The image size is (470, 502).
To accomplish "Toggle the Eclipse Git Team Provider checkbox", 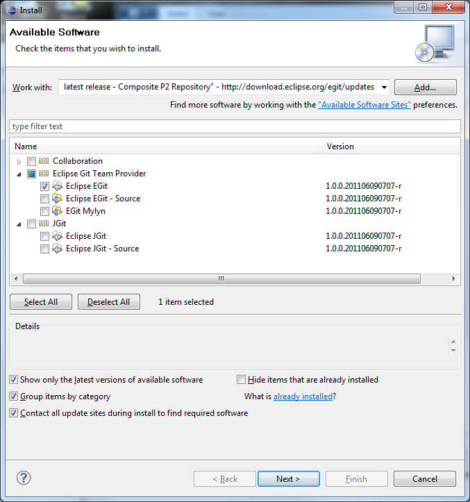I will coord(31,174).
